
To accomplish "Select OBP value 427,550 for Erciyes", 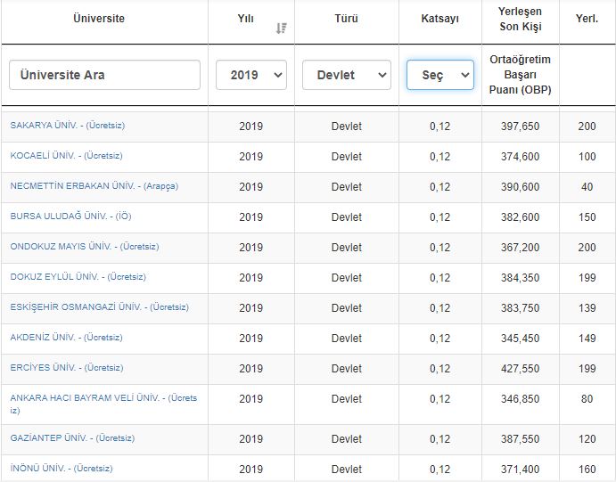I will (520, 368).
